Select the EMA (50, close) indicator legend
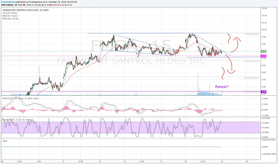Viewport: 278px width, 164px height. [10, 18]
